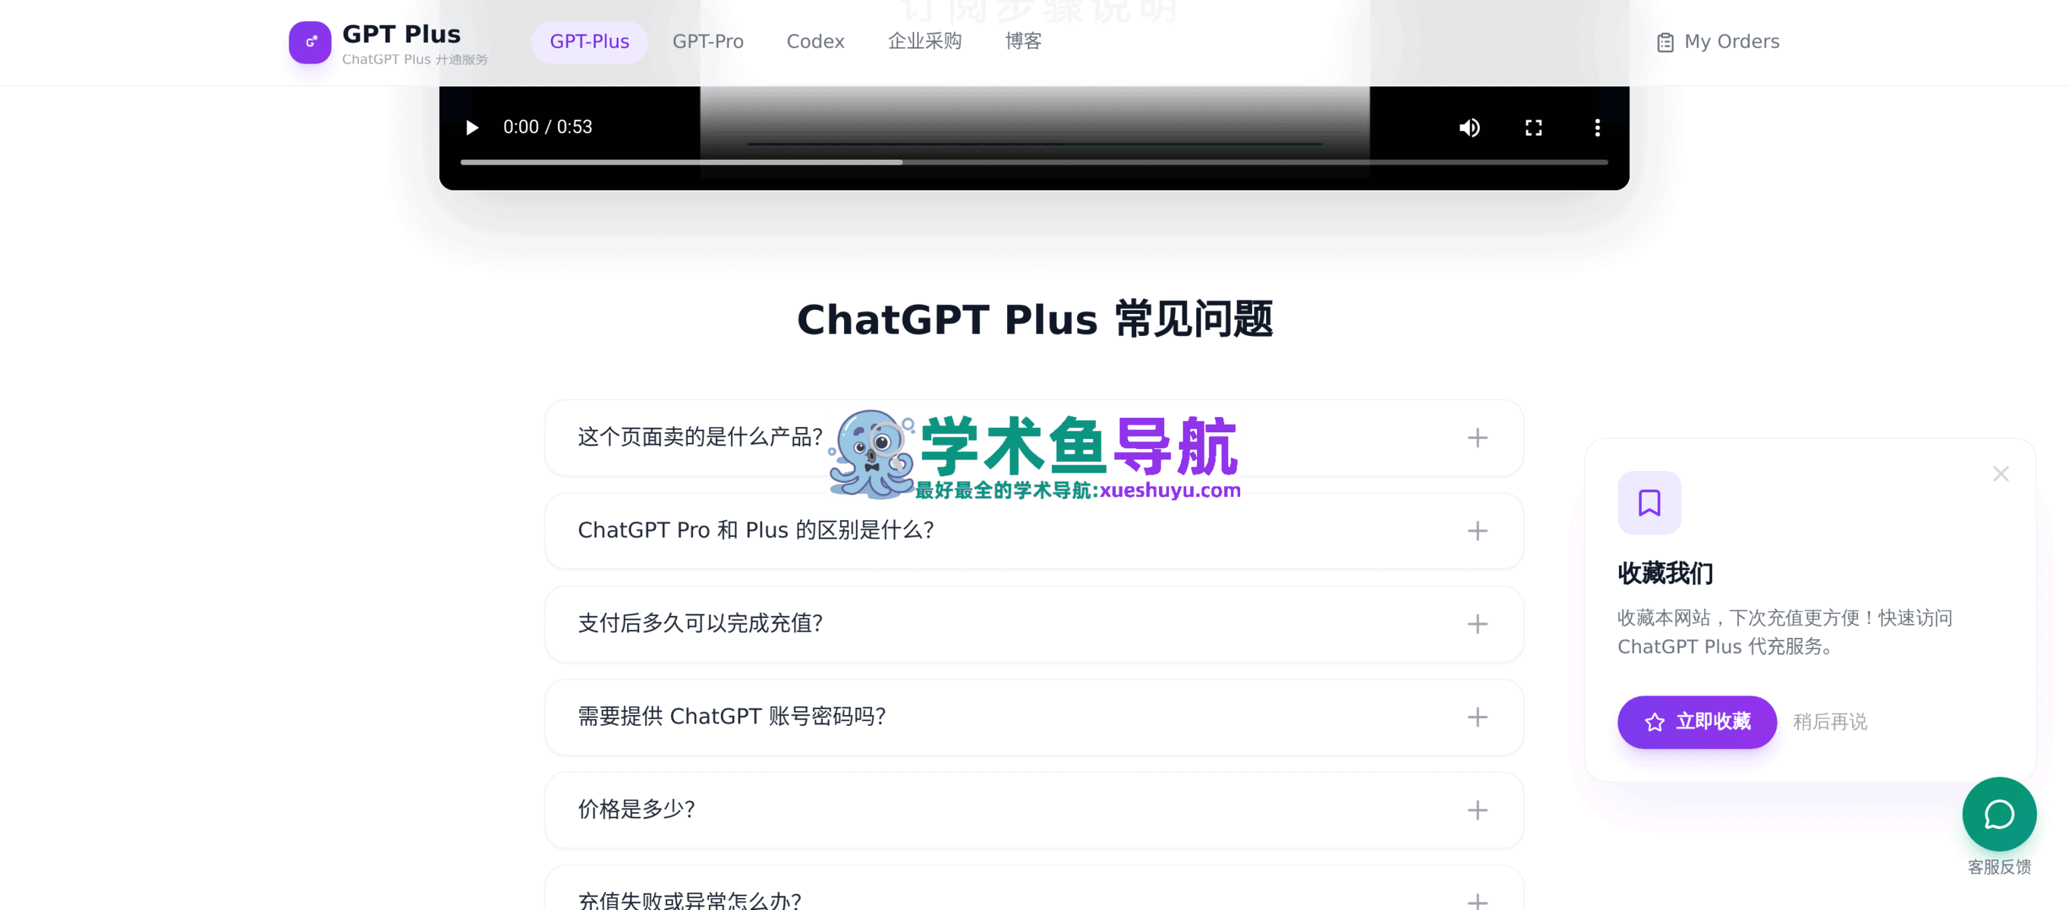
Task: Open the 企业采购 menu item
Action: [x=924, y=42]
